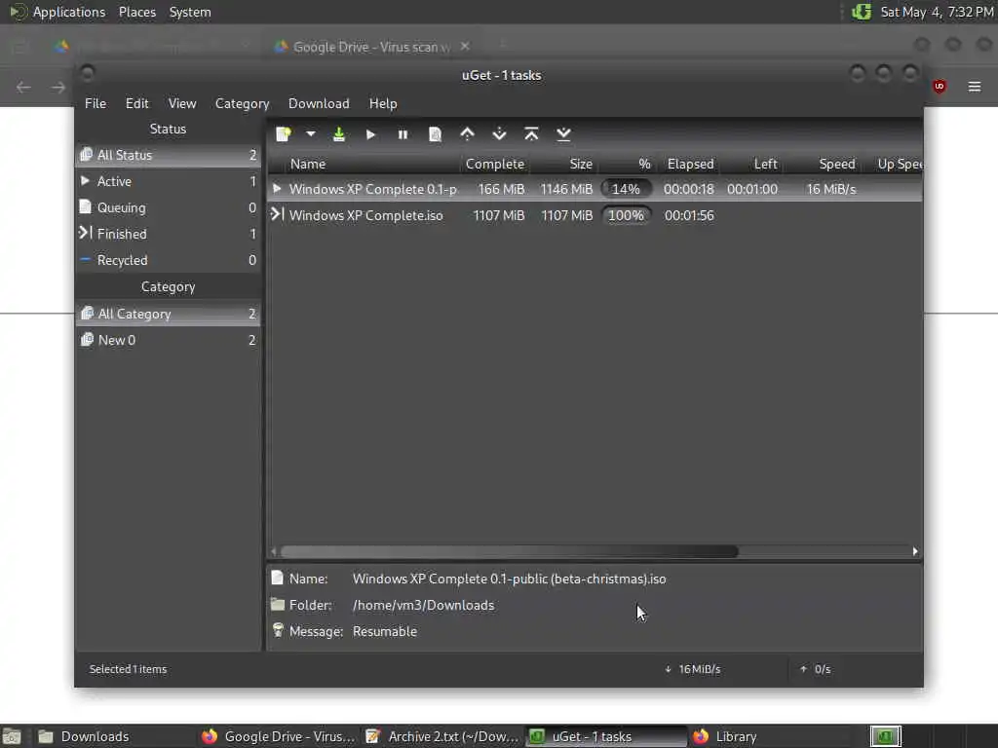Click the Firefox back arrow button
Screen dimensions: 998x748
pyautogui.click(x=23, y=87)
